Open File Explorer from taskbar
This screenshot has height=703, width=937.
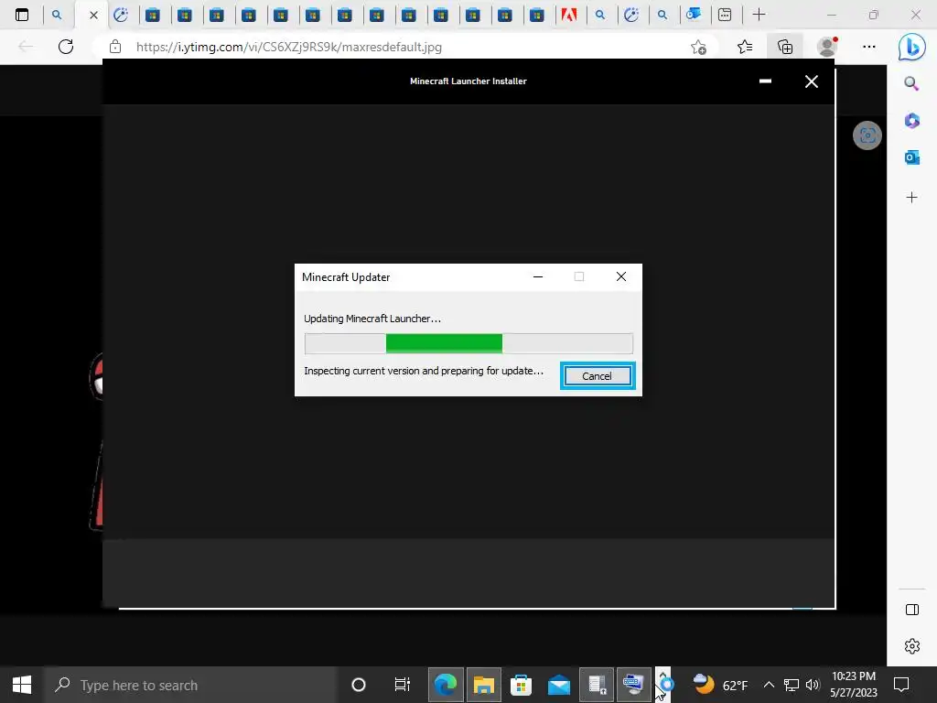(x=483, y=685)
